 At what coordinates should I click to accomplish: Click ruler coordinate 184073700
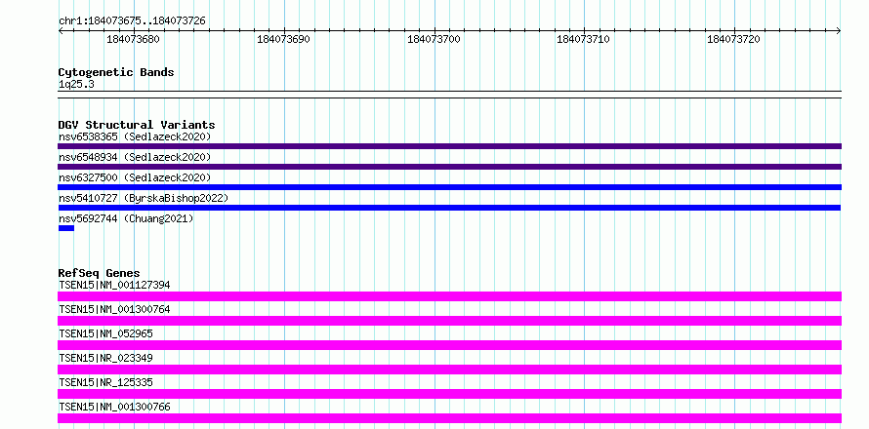(434, 39)
